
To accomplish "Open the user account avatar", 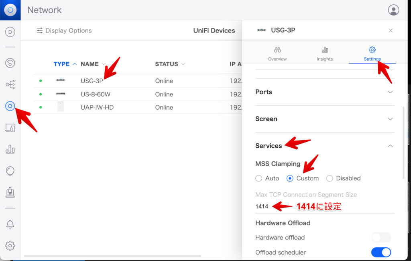I will [x=393, y=10].
